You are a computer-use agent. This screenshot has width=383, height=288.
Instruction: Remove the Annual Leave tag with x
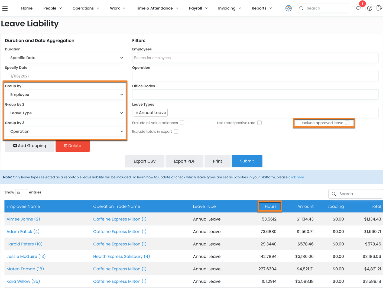pyautogui.click(x=137, y=113)
